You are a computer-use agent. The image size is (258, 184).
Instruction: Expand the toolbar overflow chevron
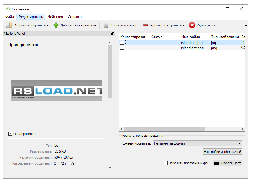(x=246, y=25)
